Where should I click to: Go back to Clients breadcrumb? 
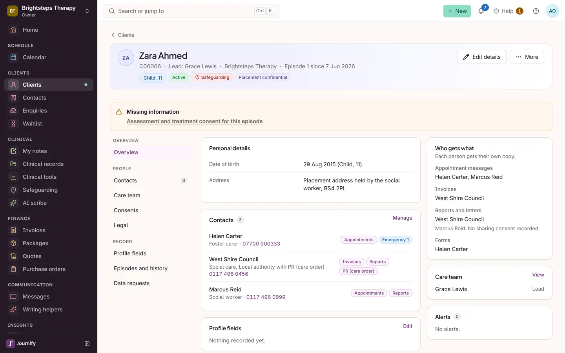(x=123, y=35)
